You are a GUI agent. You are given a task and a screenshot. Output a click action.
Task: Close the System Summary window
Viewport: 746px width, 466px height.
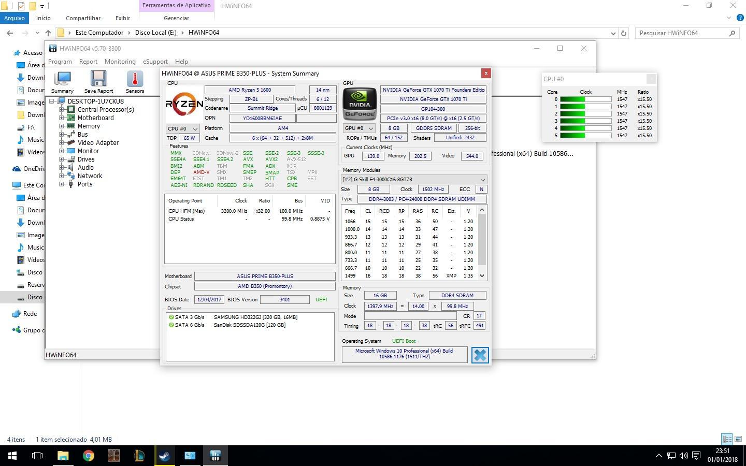click(x=485, y=73)
